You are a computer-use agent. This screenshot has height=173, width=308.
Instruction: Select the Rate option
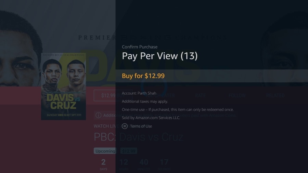click(200, 95)
